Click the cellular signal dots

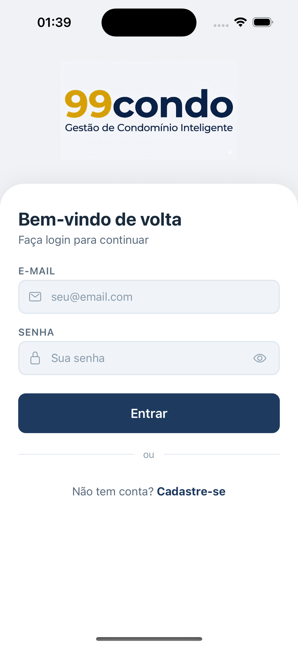pos(221,25)
